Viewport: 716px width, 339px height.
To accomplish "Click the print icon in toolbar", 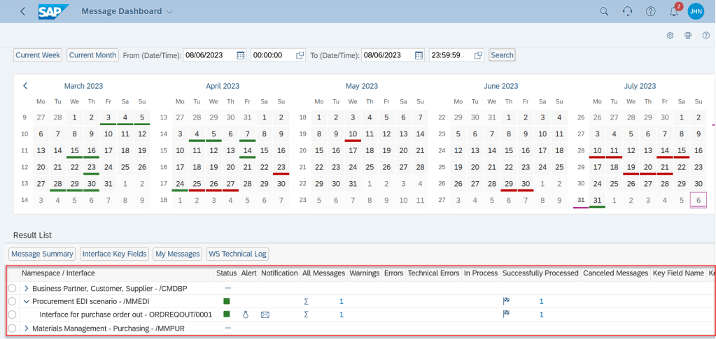I will pyautogui.click(x=687, y=36).
